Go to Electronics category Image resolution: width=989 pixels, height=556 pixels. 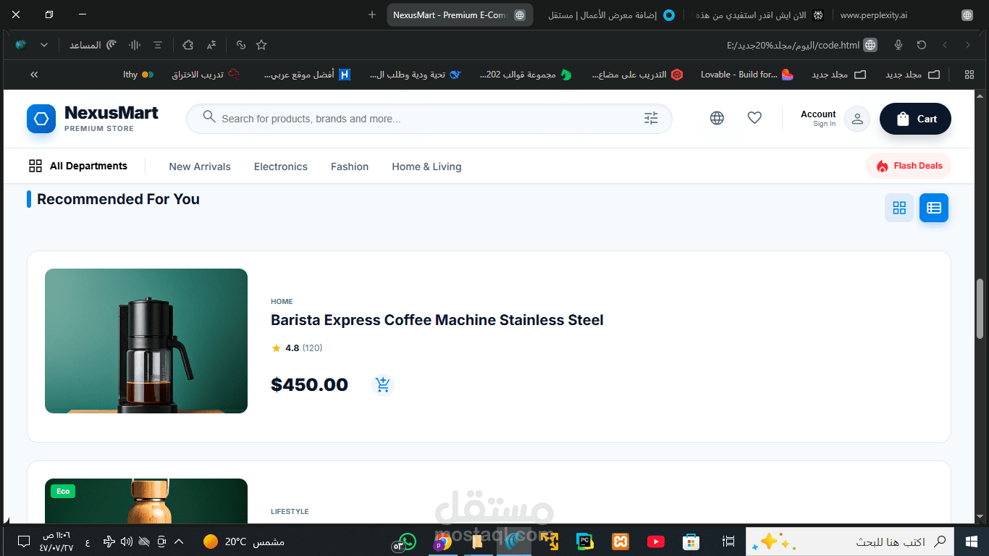coord(281,167)
